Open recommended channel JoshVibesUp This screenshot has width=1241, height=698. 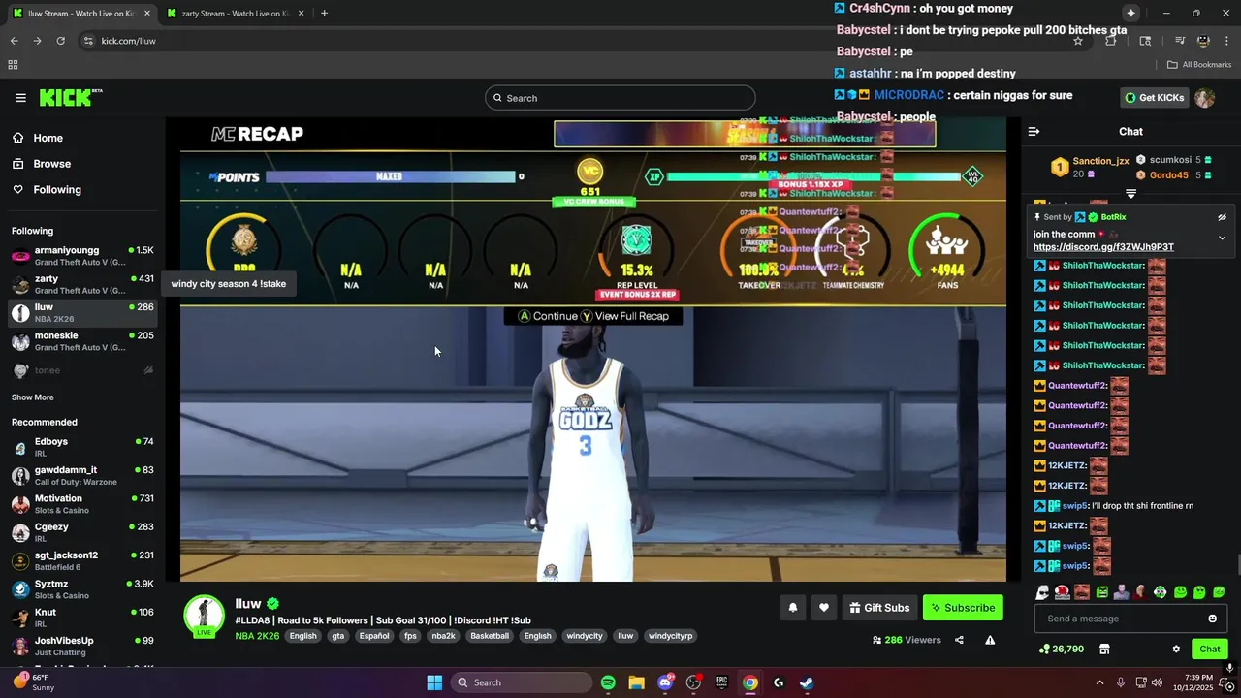tap(82, 646)
